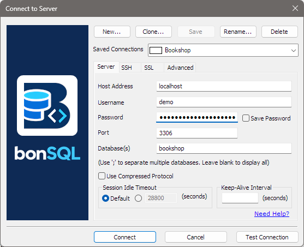Screen dimensions: 304x247
Task: Click the New... connection button
Action: tap(112, 32)
